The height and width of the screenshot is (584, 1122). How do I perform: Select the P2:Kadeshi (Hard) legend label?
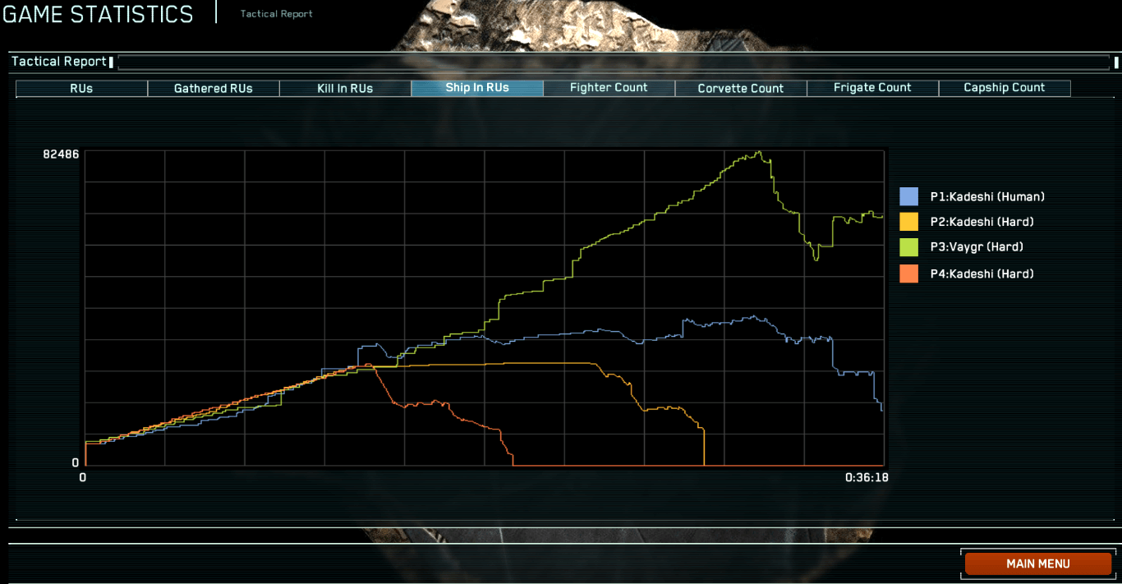[982, 222]
